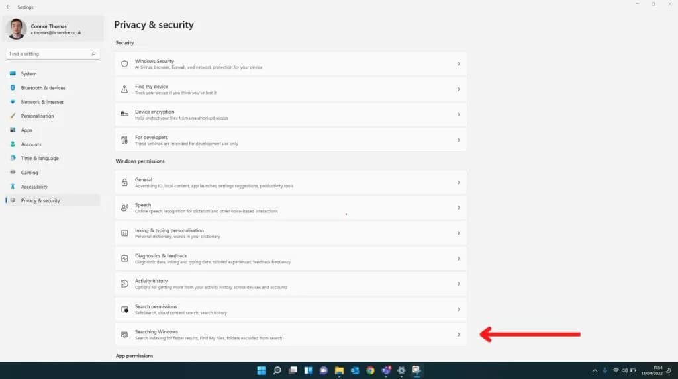
Task: Expand For developers via its chevron
Action: 458,140
